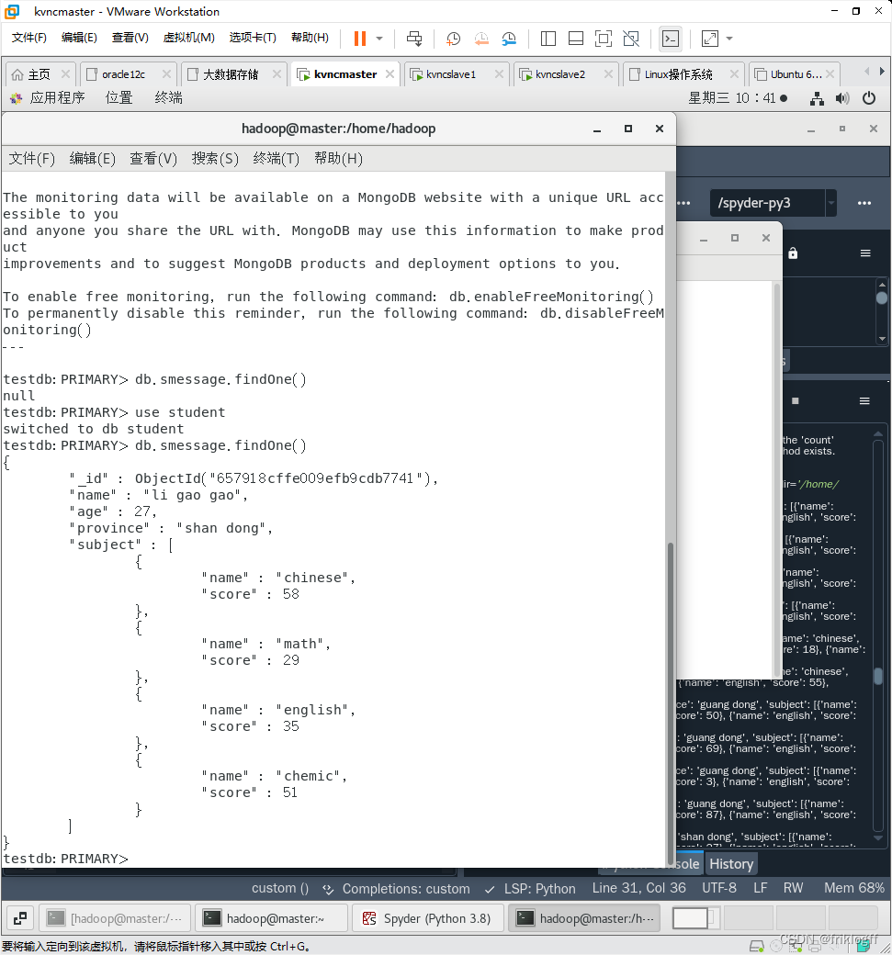The width and height of the screenshot is (892, 955).
Task: Revert the virtual machine to its snapshot
Action: (x=480, y=39)
